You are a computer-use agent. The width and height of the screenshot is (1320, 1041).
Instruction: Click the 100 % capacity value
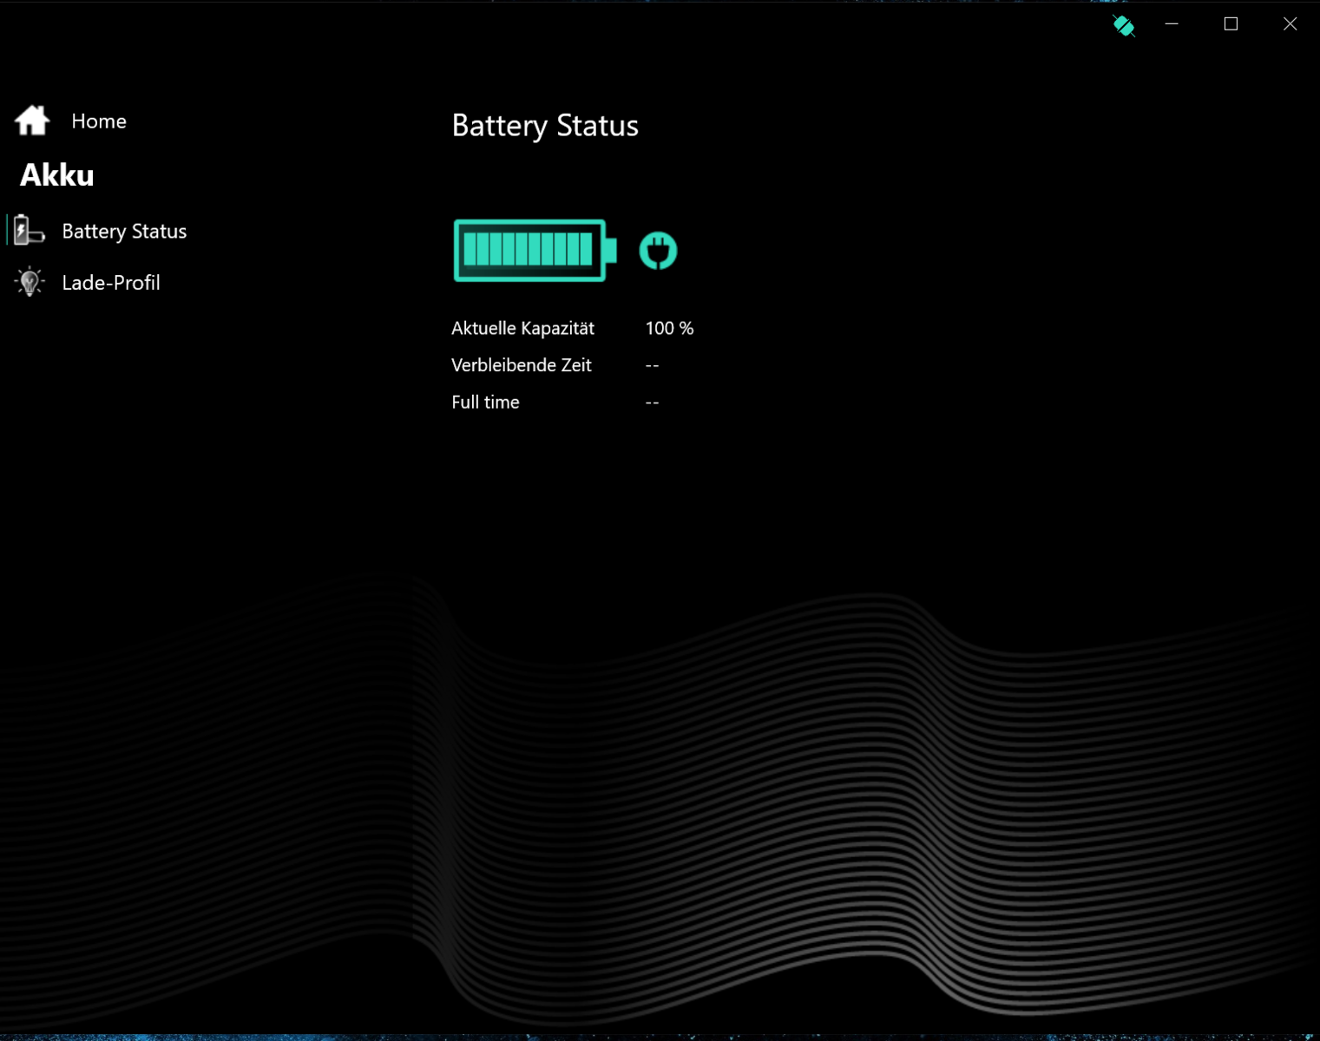coord(669,329)
